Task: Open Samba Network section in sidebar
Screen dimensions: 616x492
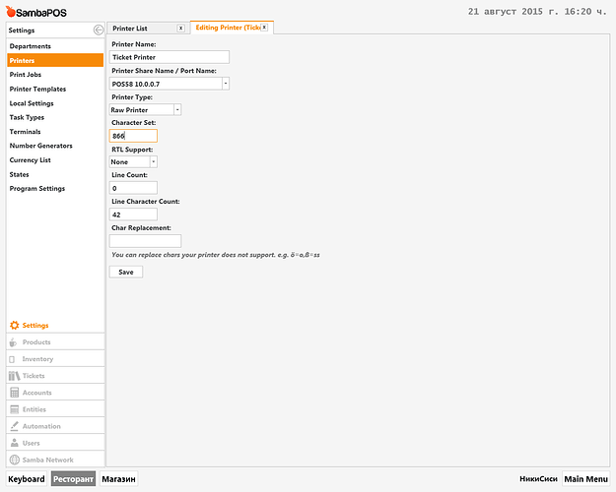Action: click(x=55, y=460)
